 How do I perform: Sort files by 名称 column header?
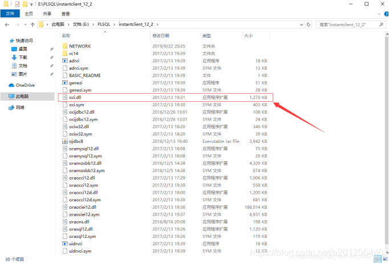(66, 36)
